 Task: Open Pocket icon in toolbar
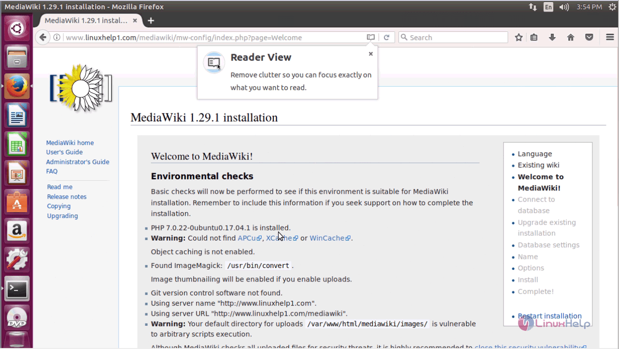tap(589, 37)
